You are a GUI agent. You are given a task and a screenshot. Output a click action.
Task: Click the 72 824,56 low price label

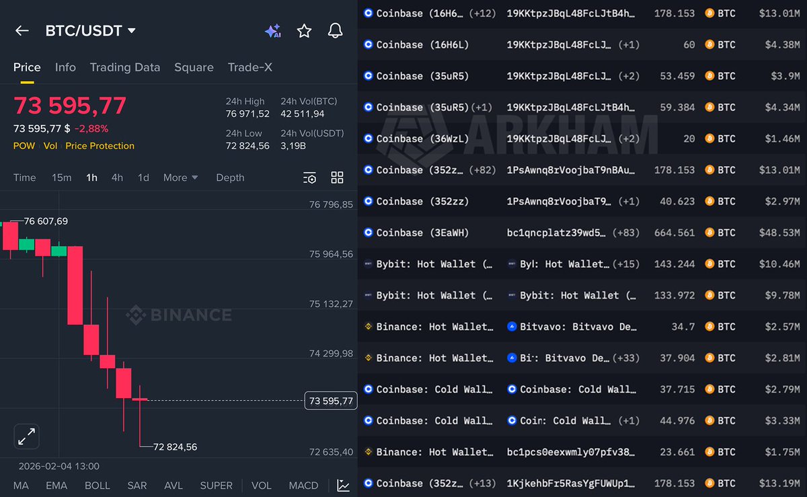tap(175, 447)
